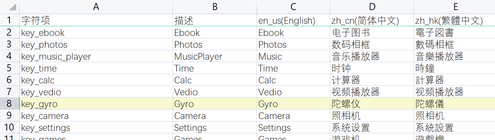Select column A header
This screenshot has height=140, width=495.
point(96,7)
